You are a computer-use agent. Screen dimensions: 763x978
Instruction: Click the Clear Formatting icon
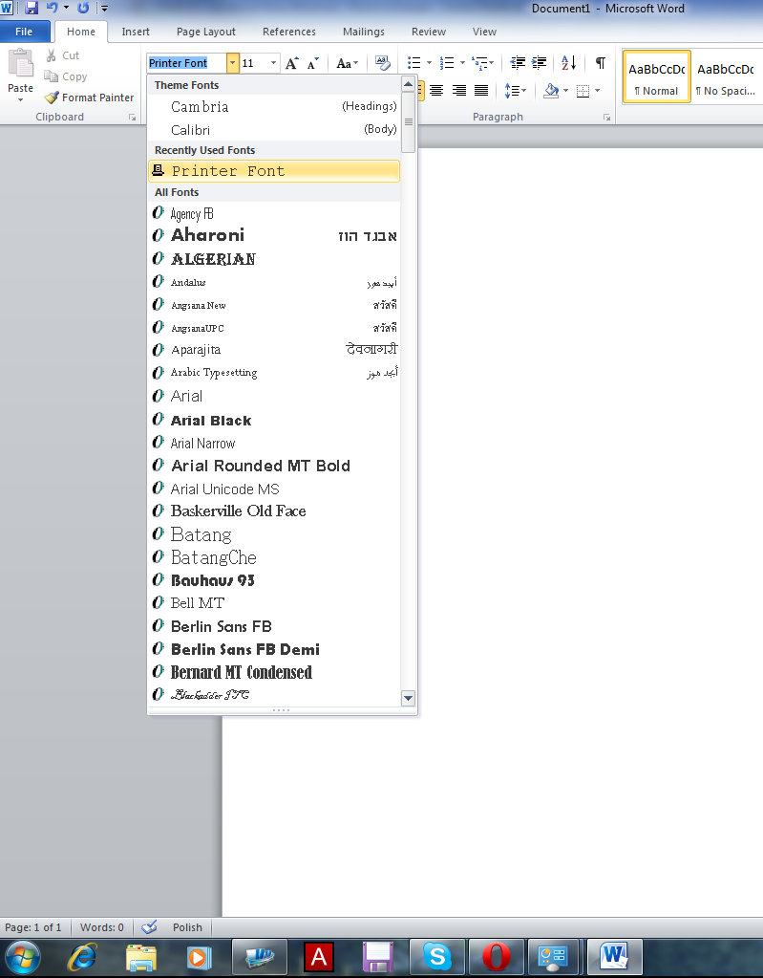(383, 62)
